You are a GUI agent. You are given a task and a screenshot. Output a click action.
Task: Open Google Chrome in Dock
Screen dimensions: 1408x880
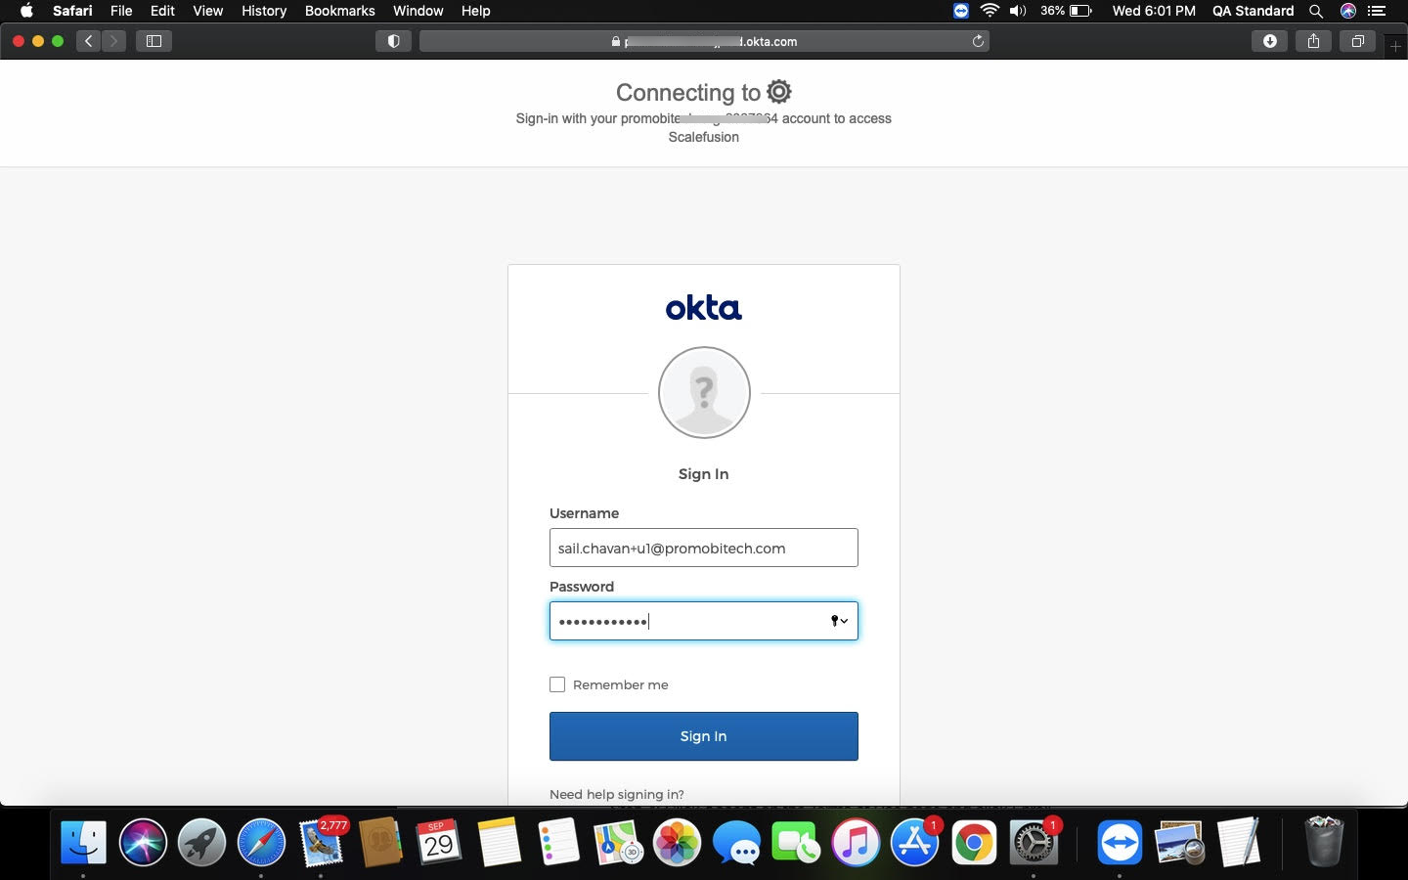coord(974,842)
